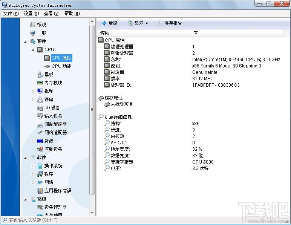
Task: Open the 设备管理器 icon
Action: (40, 207)
